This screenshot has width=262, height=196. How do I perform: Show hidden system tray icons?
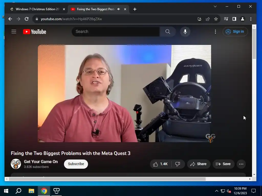point(216,191)
